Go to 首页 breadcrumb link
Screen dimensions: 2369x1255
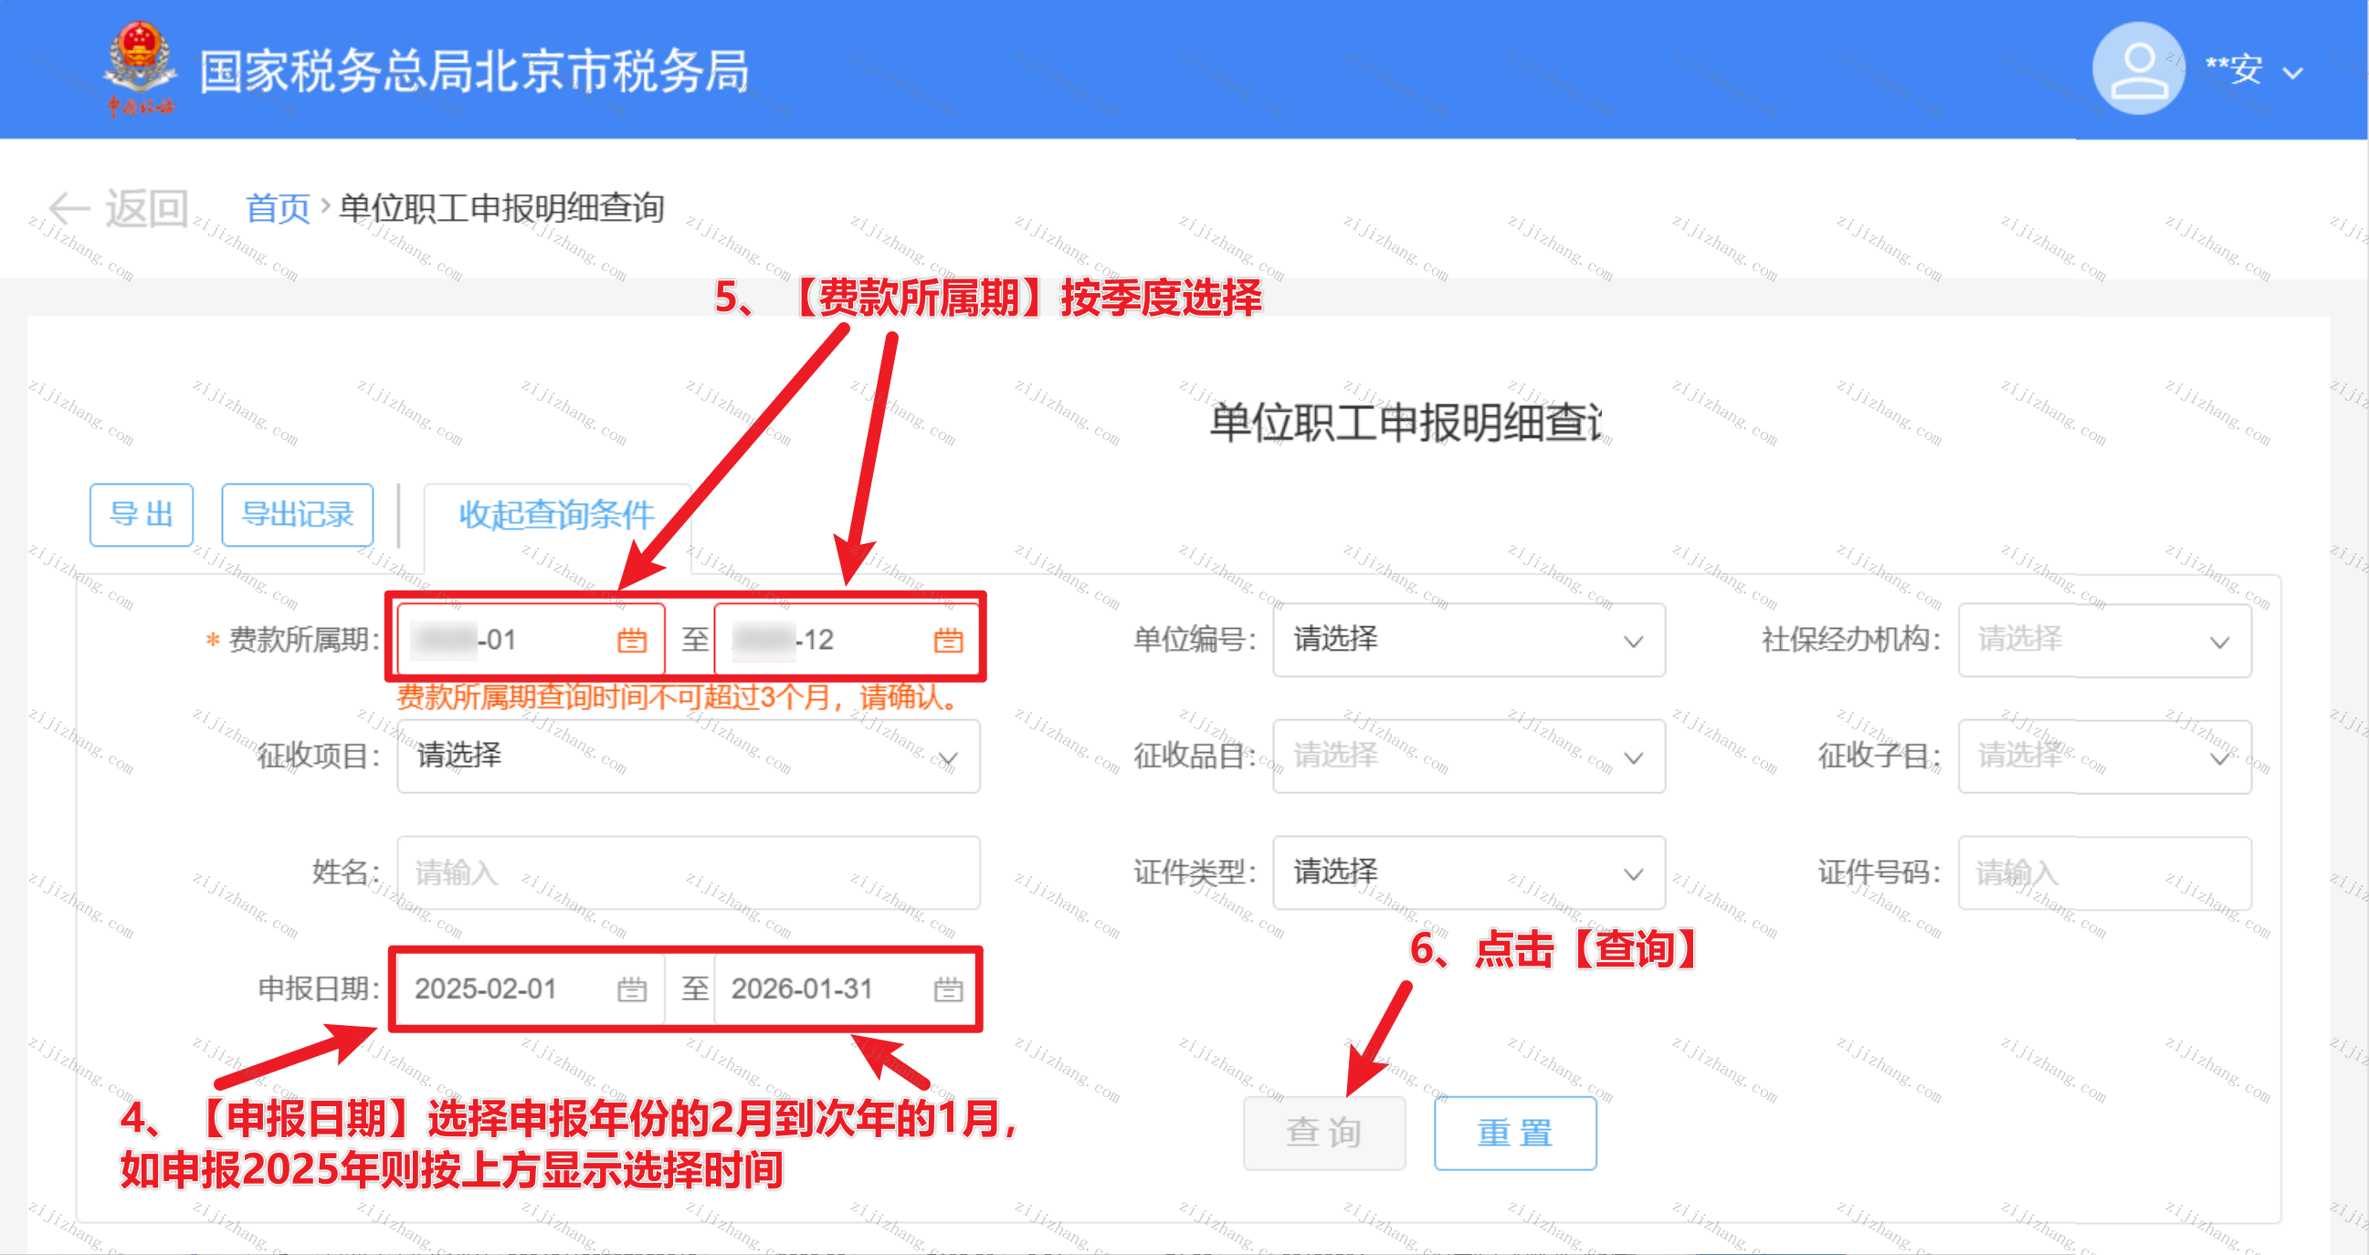tap(277, 208)
